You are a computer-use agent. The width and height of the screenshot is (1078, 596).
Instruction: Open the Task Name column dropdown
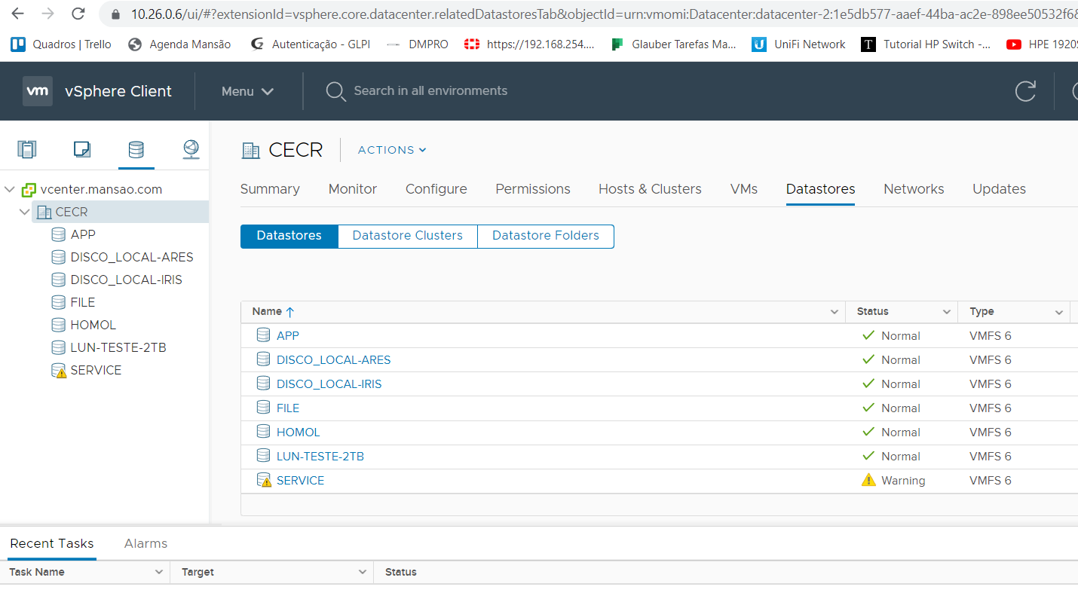pos(159,573)
